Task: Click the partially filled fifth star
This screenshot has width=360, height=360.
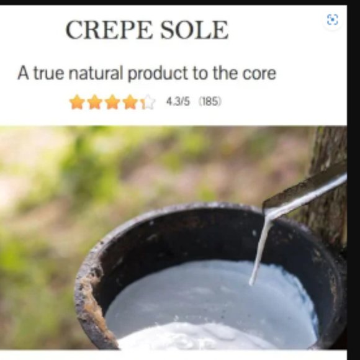Action: pyautogui.click(x=148, y=102)
